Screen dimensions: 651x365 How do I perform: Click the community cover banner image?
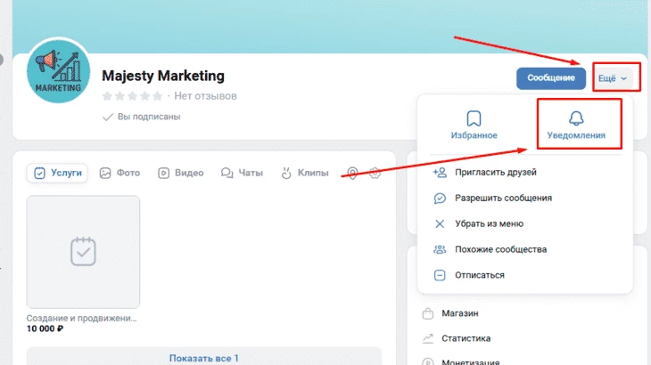click(x=332, y=27)
